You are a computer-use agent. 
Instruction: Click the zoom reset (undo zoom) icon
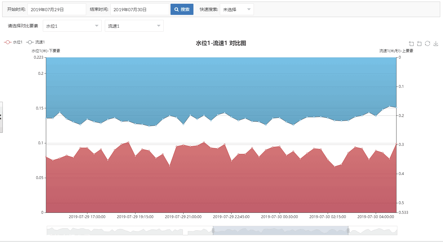click(x=419, y=44)
